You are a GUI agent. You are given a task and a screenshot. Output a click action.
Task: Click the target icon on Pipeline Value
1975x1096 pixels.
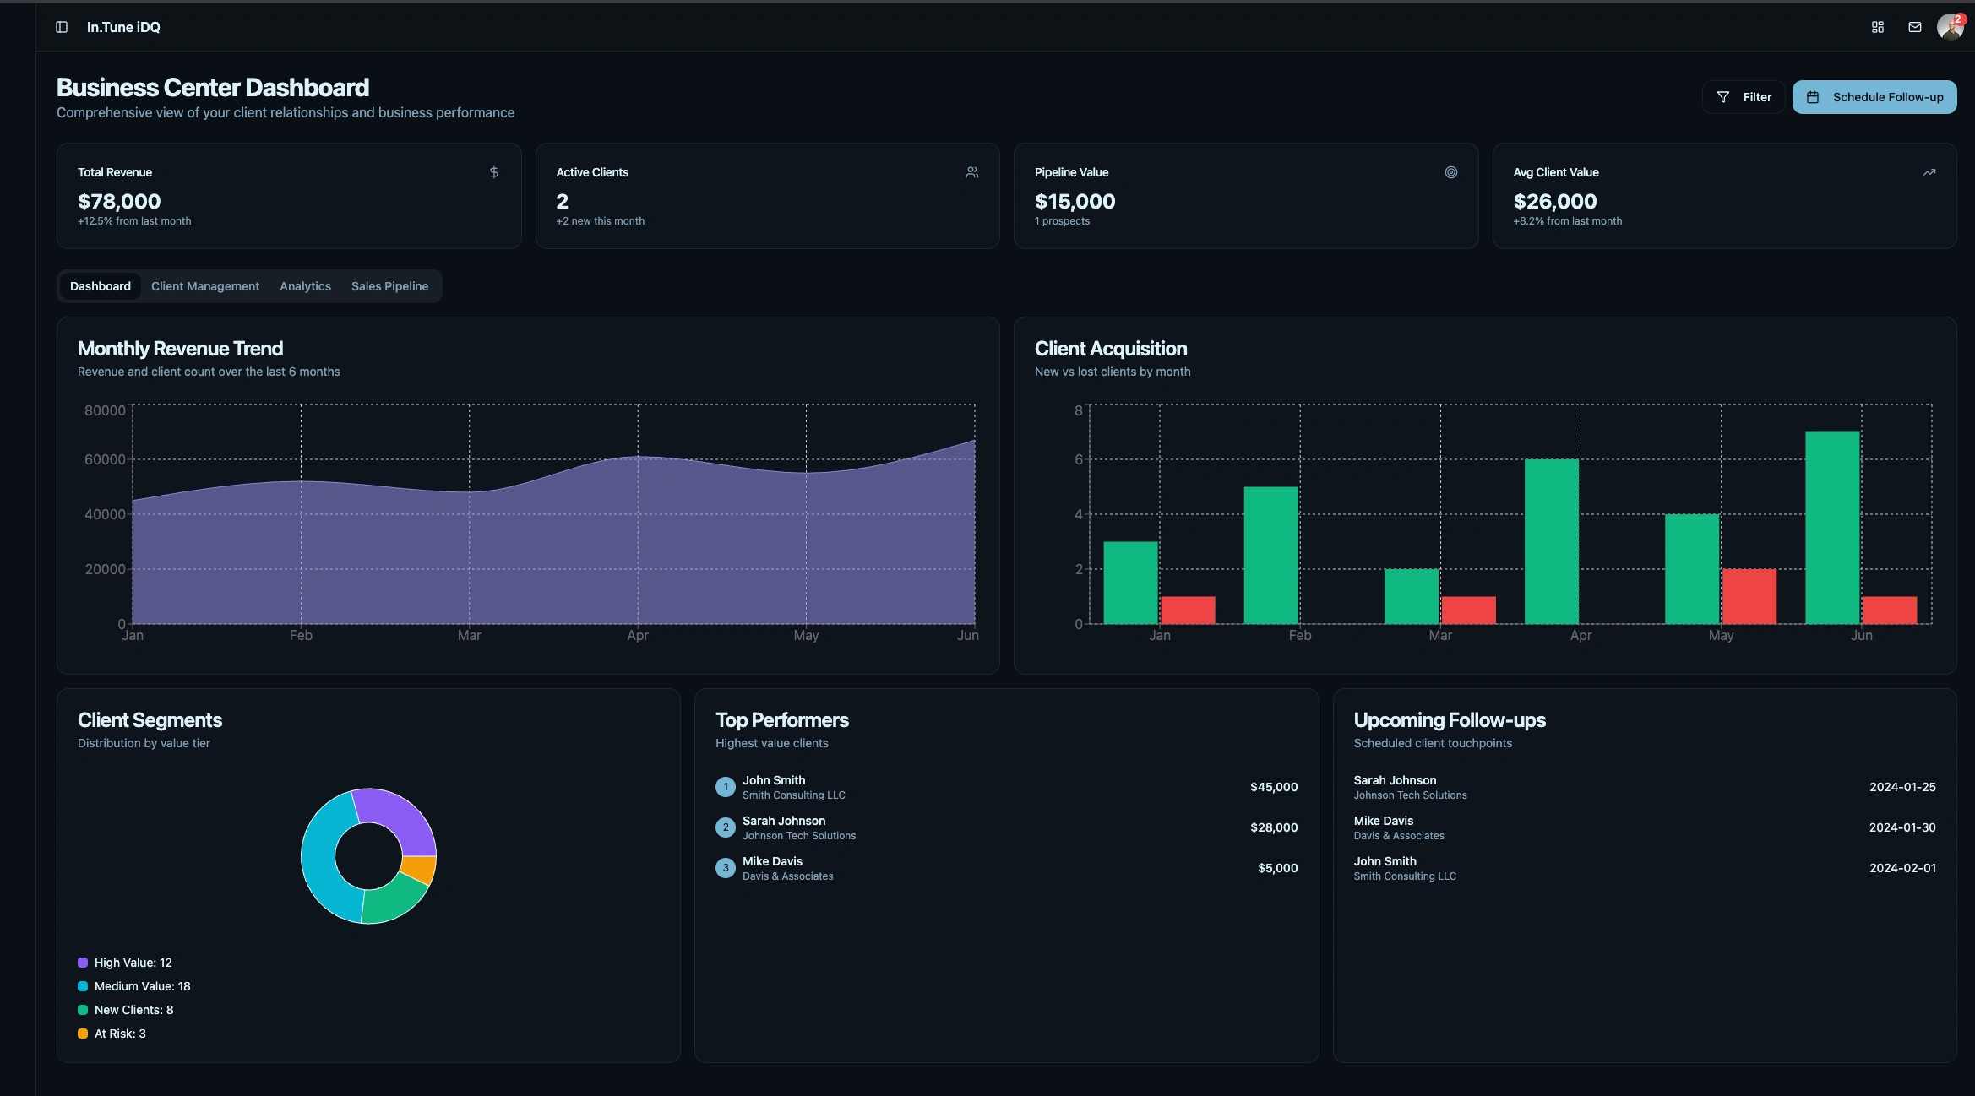(1450, 172)
